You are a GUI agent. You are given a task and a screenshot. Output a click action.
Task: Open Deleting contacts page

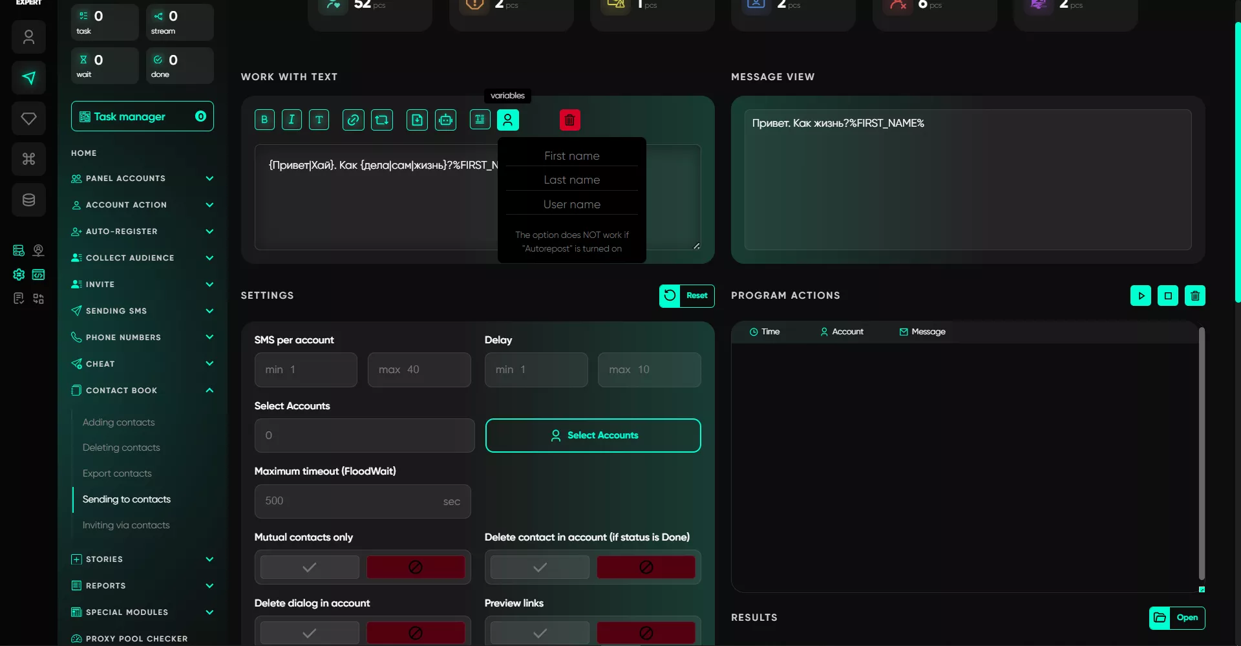click(121, 447)
